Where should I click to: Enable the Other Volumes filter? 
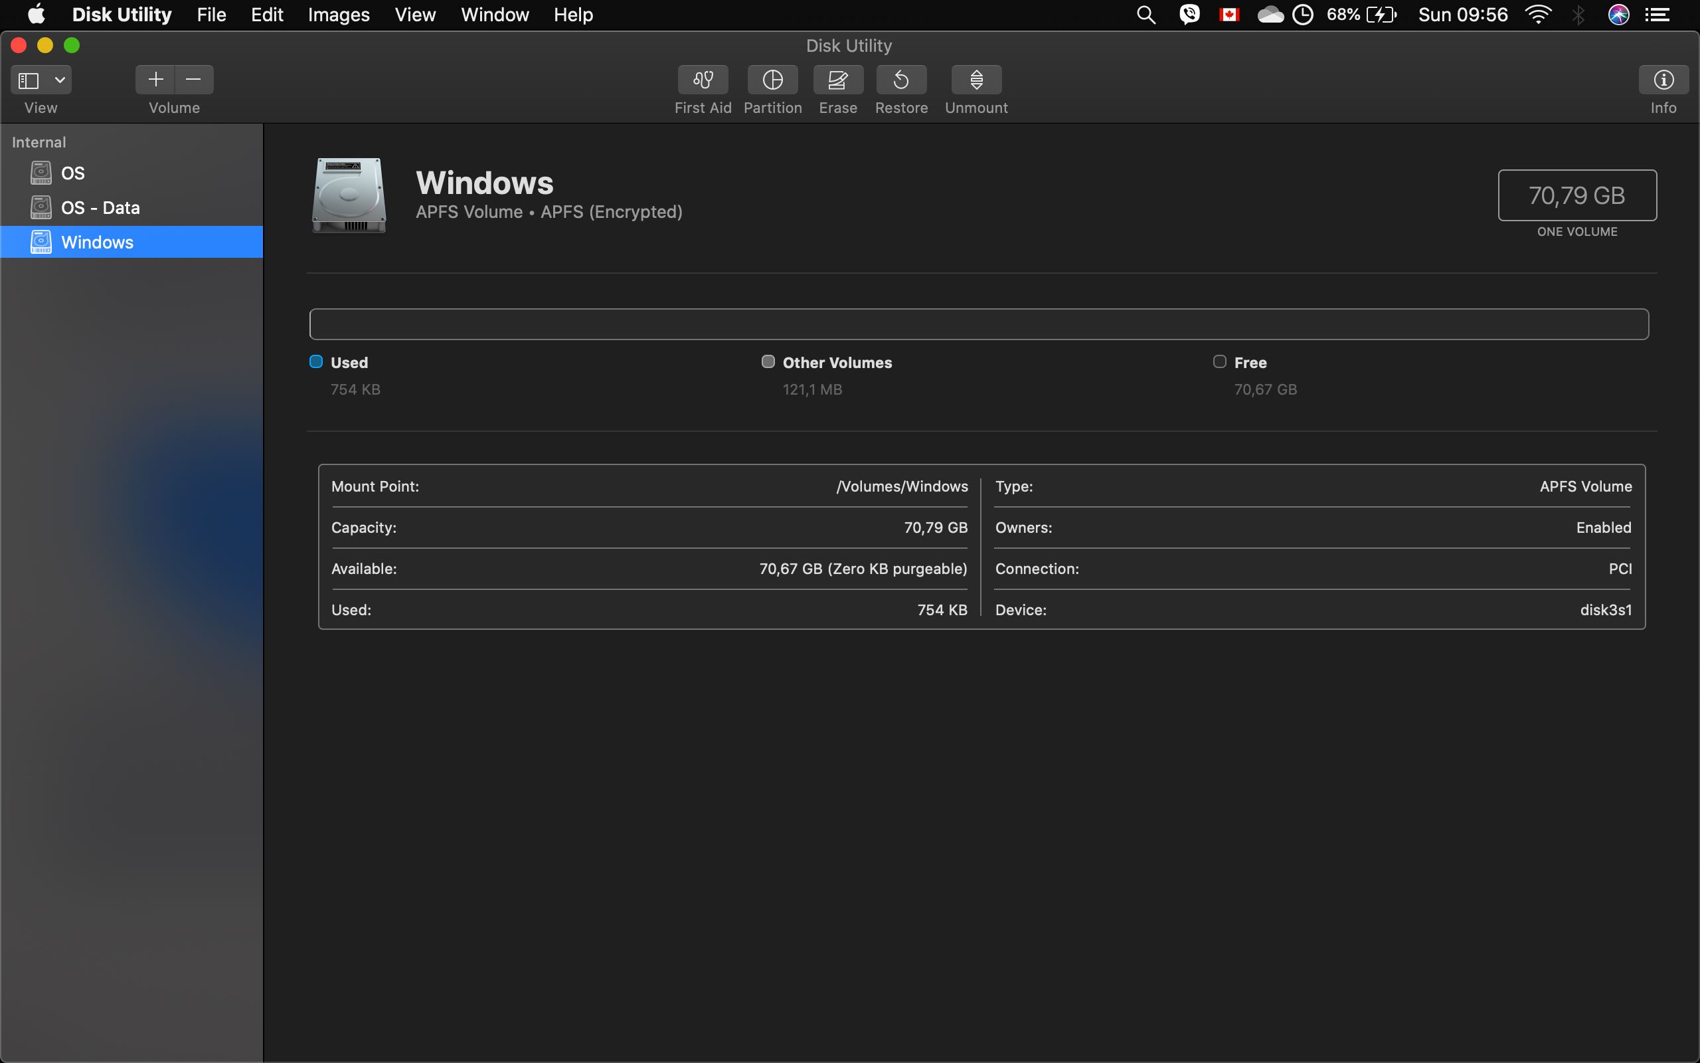768,361
